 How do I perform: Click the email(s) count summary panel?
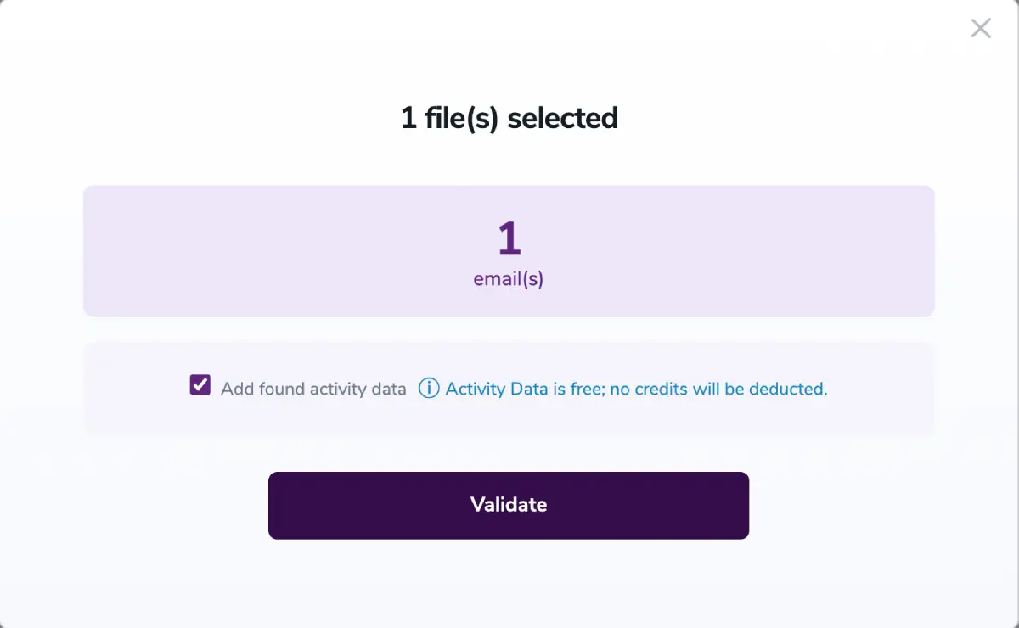509,250
